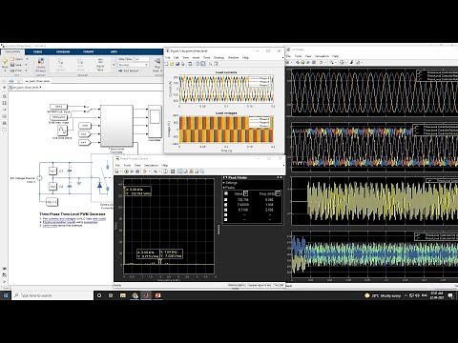The width and height of the screenshot is (458, 343).
Task: Click the zoom icon in Simulink left palette
Action: (x=4, y=96)
